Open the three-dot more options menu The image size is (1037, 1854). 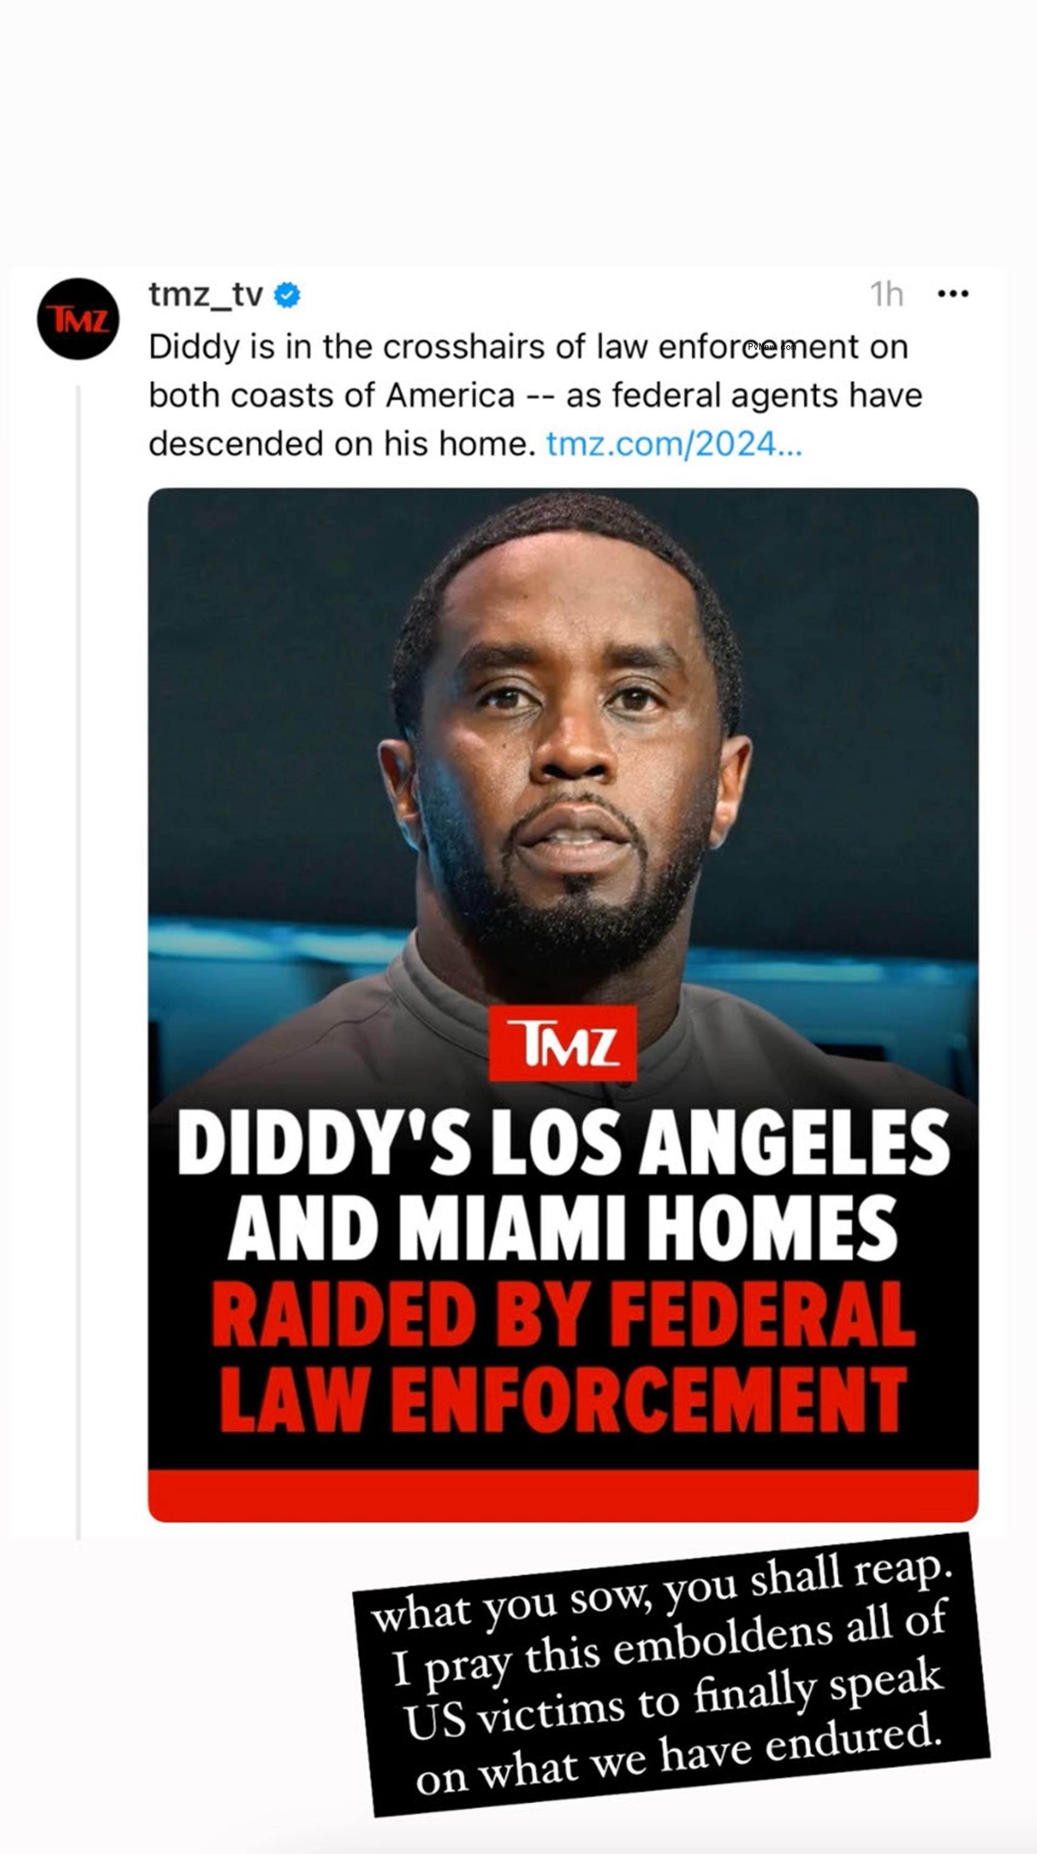point(953,294)
